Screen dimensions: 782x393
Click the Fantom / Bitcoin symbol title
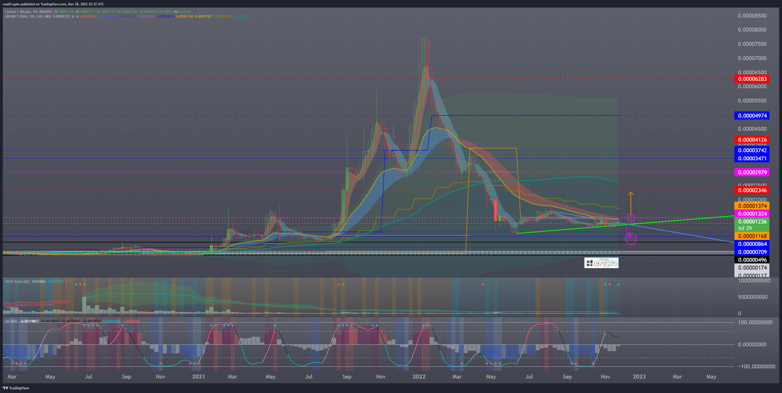tap(29, 12)
